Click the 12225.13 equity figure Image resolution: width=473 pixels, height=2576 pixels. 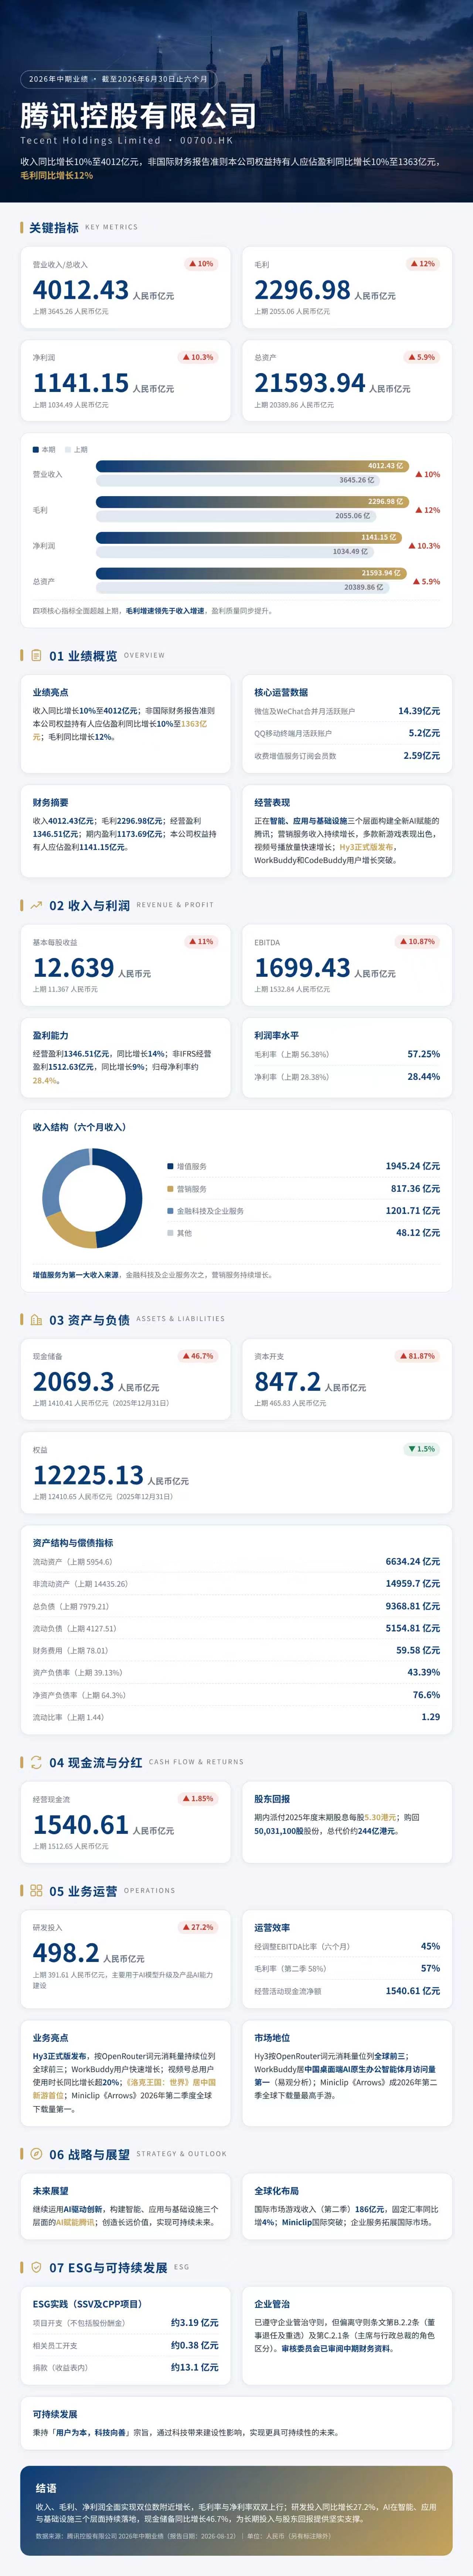coord(88,1475)
